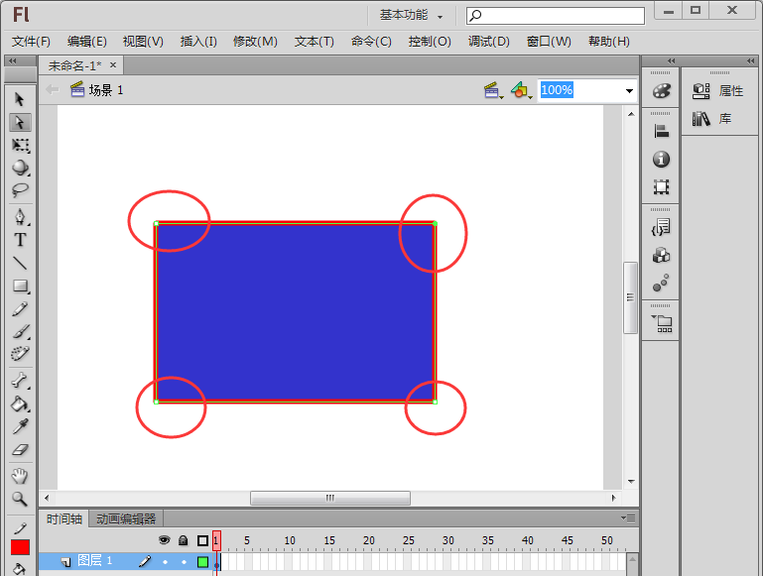763x576 pixels.
Task: Toggle visibility dot for 图层 1
Action: pyautogui.click(x=165, y=562)
